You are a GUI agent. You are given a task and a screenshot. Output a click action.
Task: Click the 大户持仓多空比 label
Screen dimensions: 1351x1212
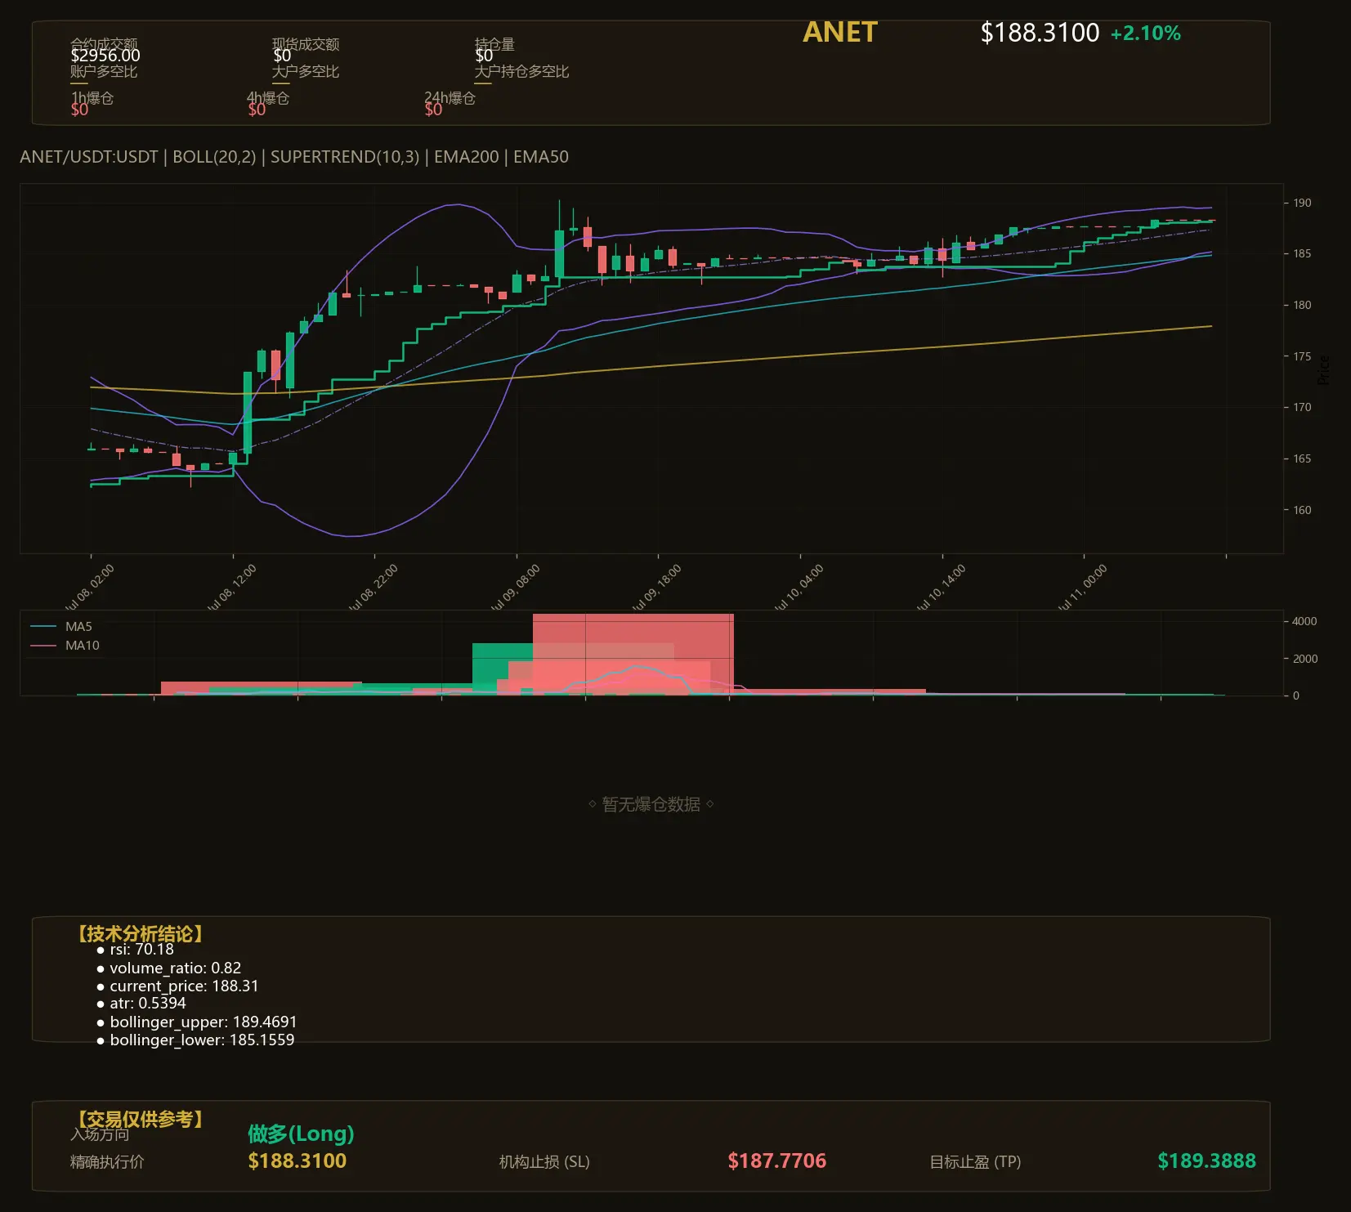(x=521, y=71)
